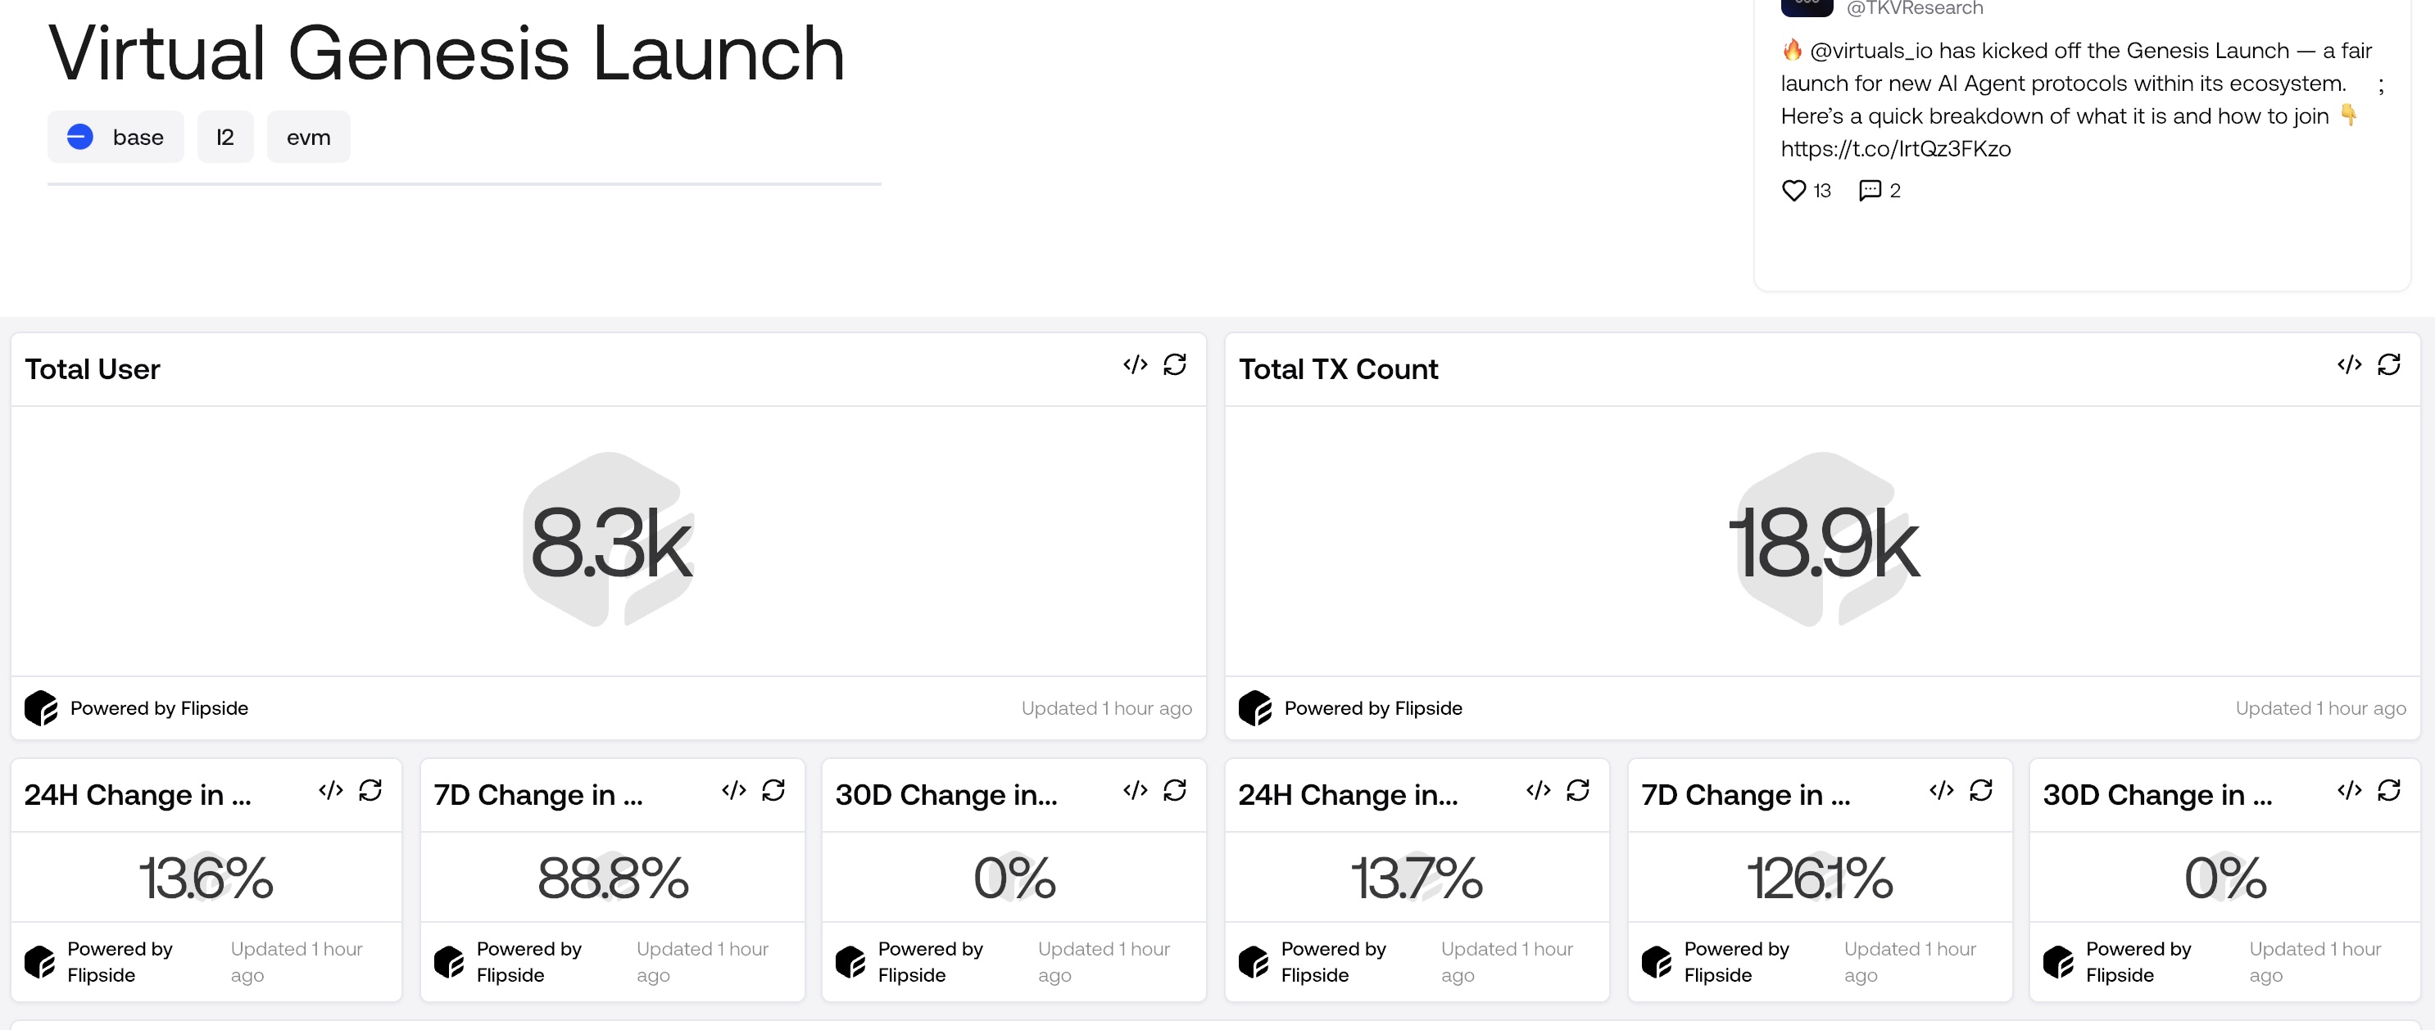Click Flipside logo under Total TX Count

pyautogui.click(x=1255, y=707)
